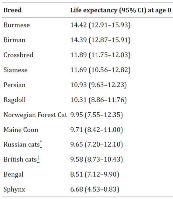Click the Sphynx breed name
This screenshot has height=199, width=173.
(x=14, y=190)
